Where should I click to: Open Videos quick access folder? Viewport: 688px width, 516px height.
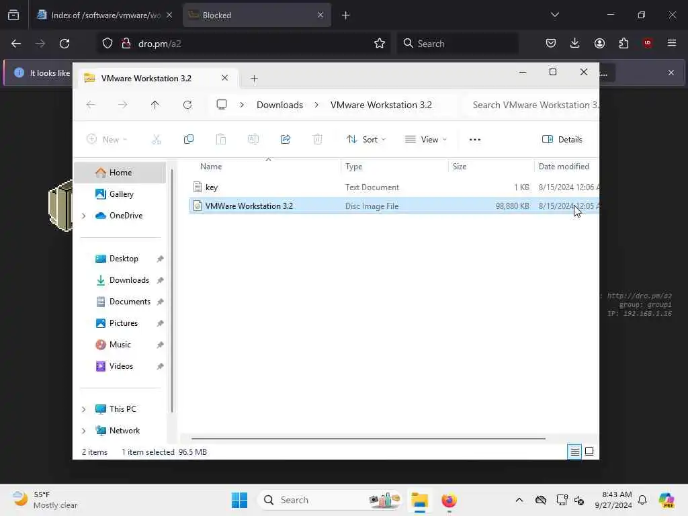[121, 366]
